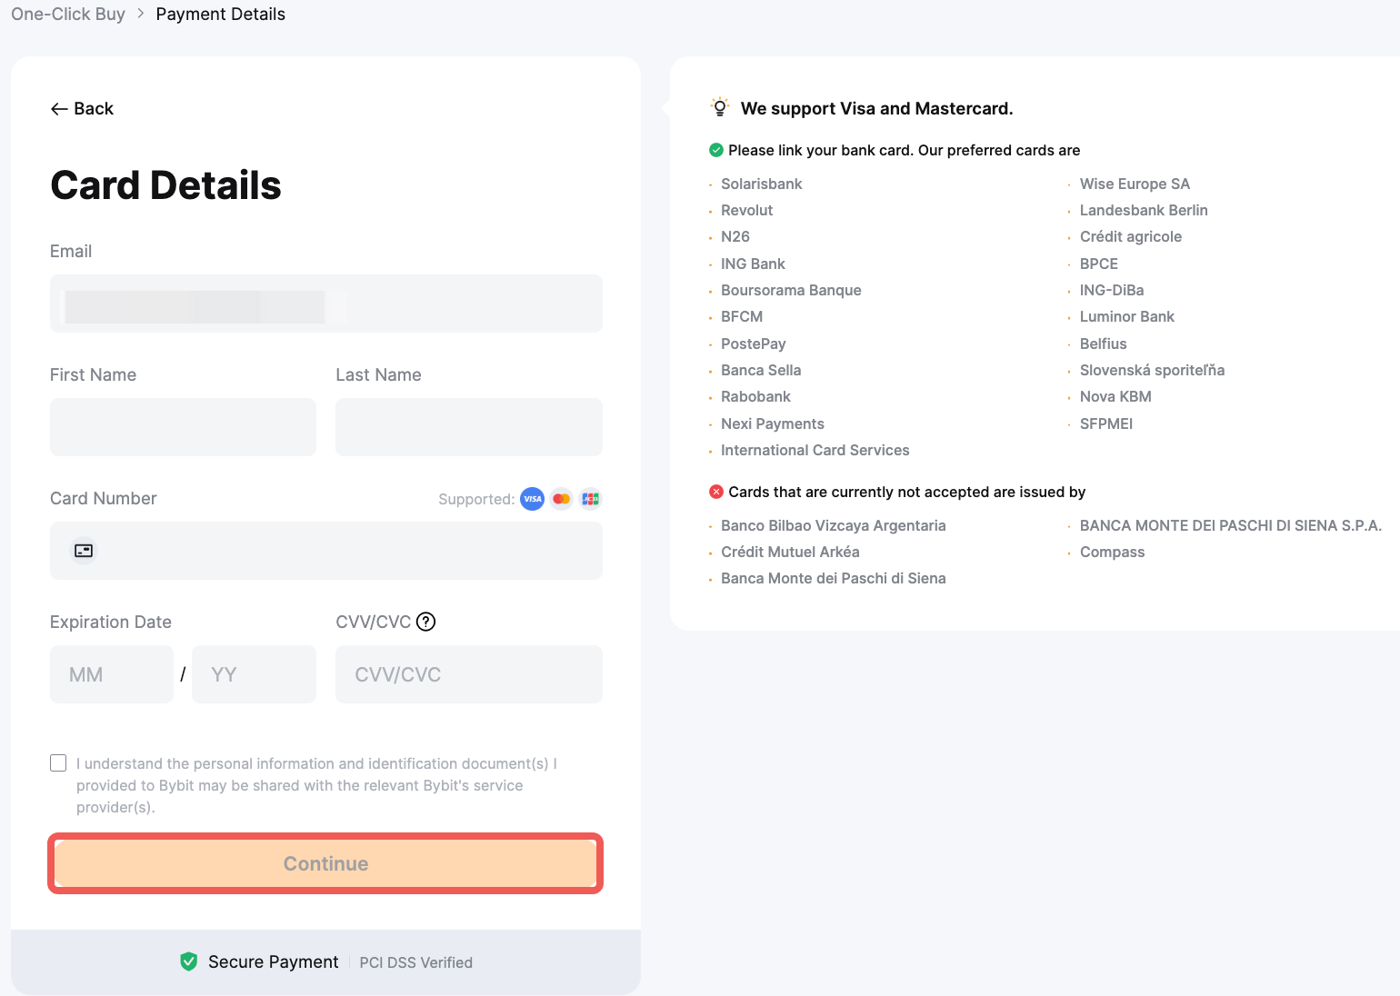
Task: Click 'BPCE' in the preferred cards list
Action: point(1099,264)
